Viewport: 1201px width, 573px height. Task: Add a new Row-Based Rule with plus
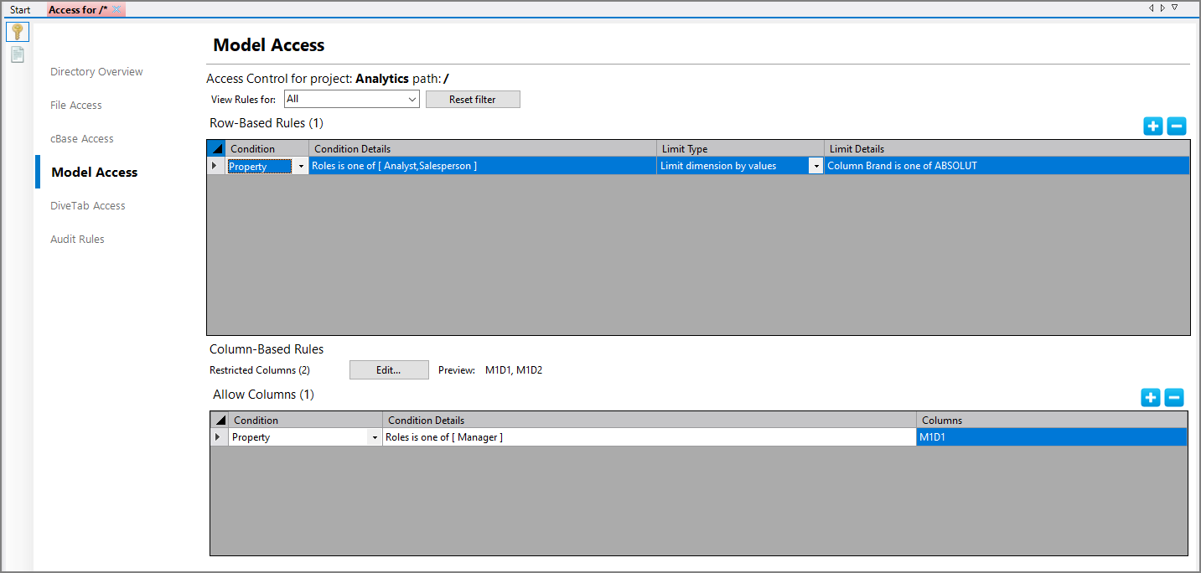1153,126
